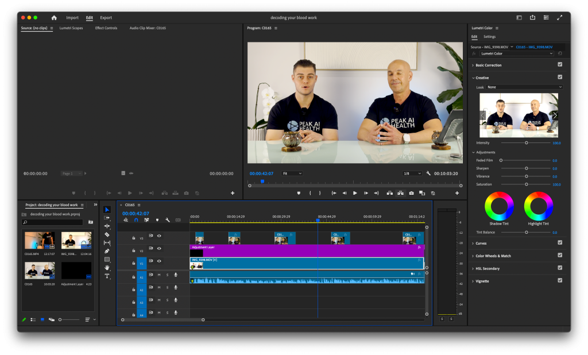The width and height of the screenshot is (588, 355).
Task: Select the Track Select Forward tool
Action: (107, 219)
